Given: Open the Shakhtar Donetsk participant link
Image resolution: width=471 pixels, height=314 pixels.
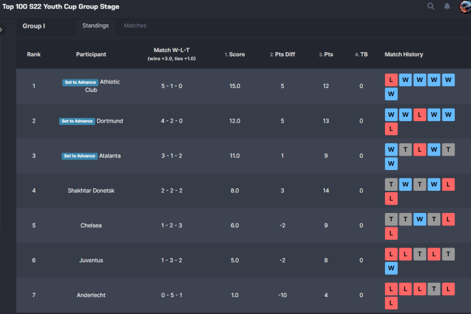Looking at the screenshot, I should point(91,191).
